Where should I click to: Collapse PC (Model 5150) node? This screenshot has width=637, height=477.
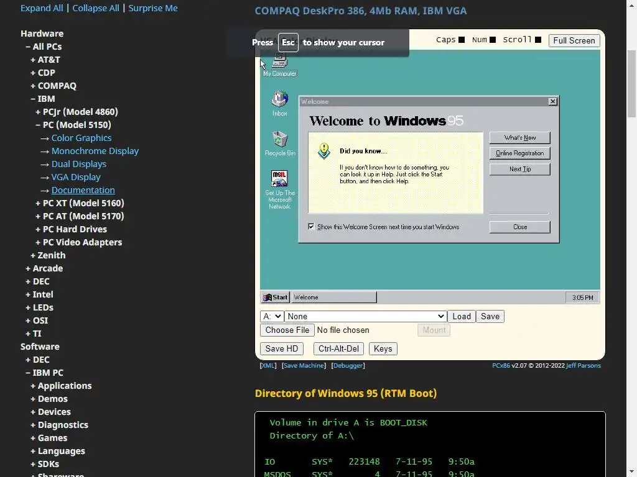click(73, 124)
